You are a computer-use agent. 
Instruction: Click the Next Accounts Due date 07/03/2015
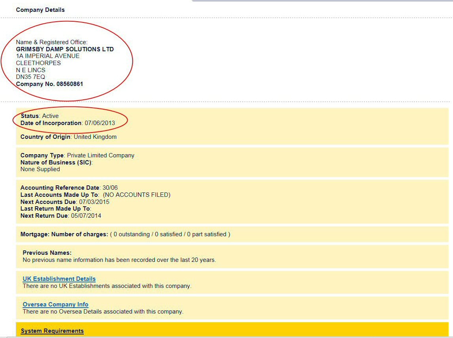pos(94,202)
